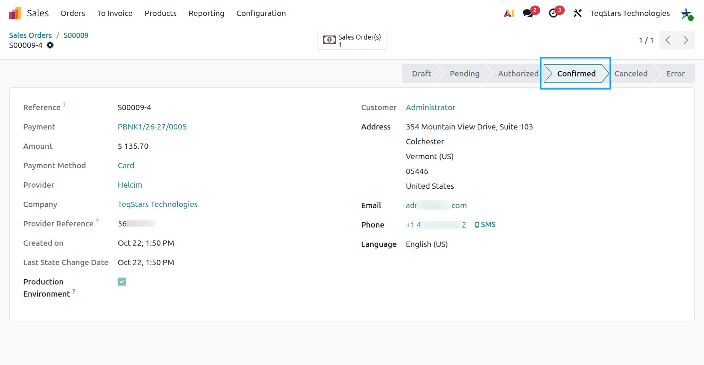Click the amount value $ 135.70
The width and height of the screenshot is (704, 365).
(x=133, y=146)
